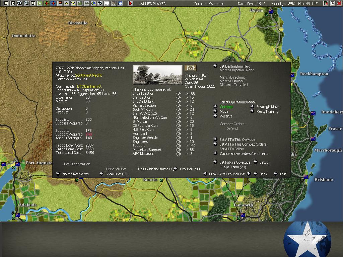Click the red play end-turn arrow
The image size is (343, 263).
(130, 3)
